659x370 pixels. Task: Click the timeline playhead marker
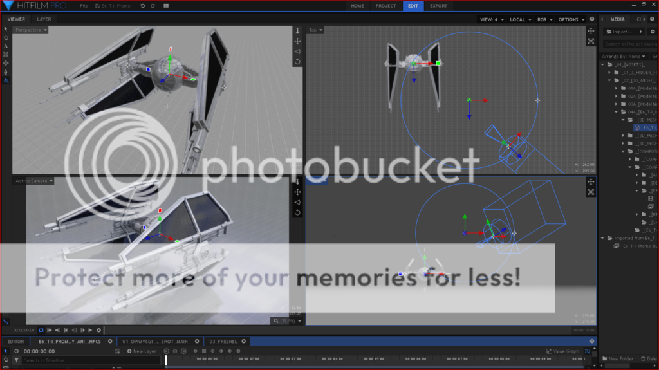pyautogui.click(x=166, y=360)
